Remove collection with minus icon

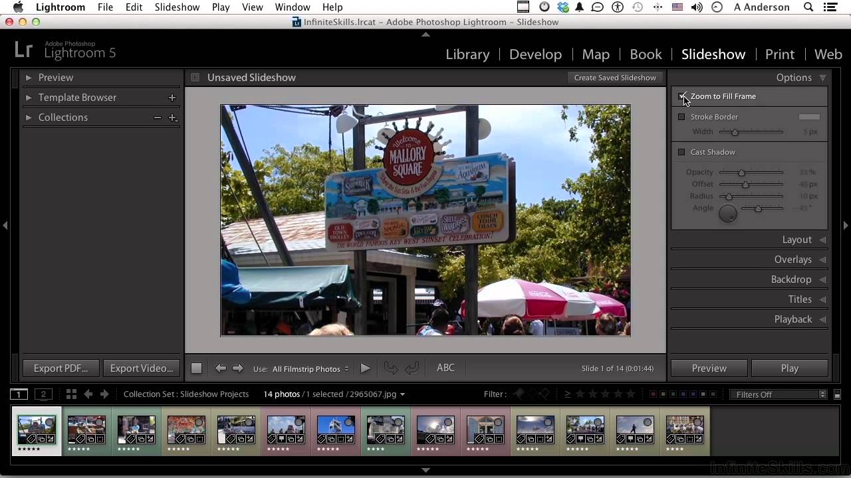(157, 118)
